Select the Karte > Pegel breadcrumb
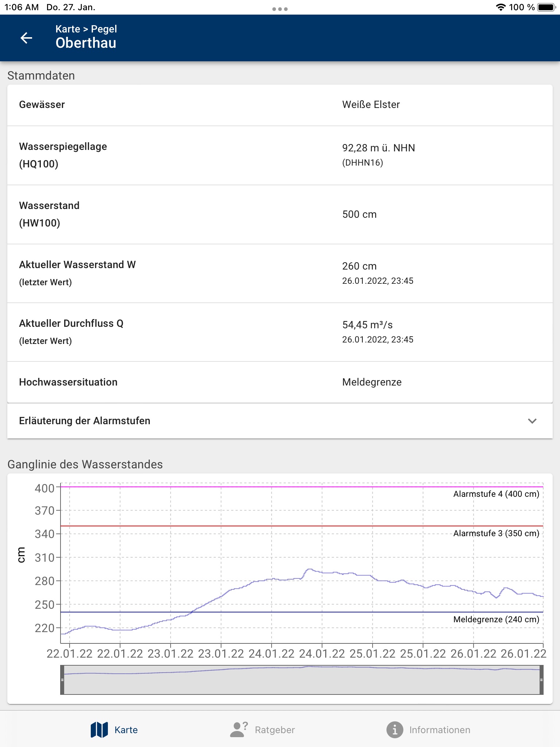 pyautogui.click(x=86, y=29)
